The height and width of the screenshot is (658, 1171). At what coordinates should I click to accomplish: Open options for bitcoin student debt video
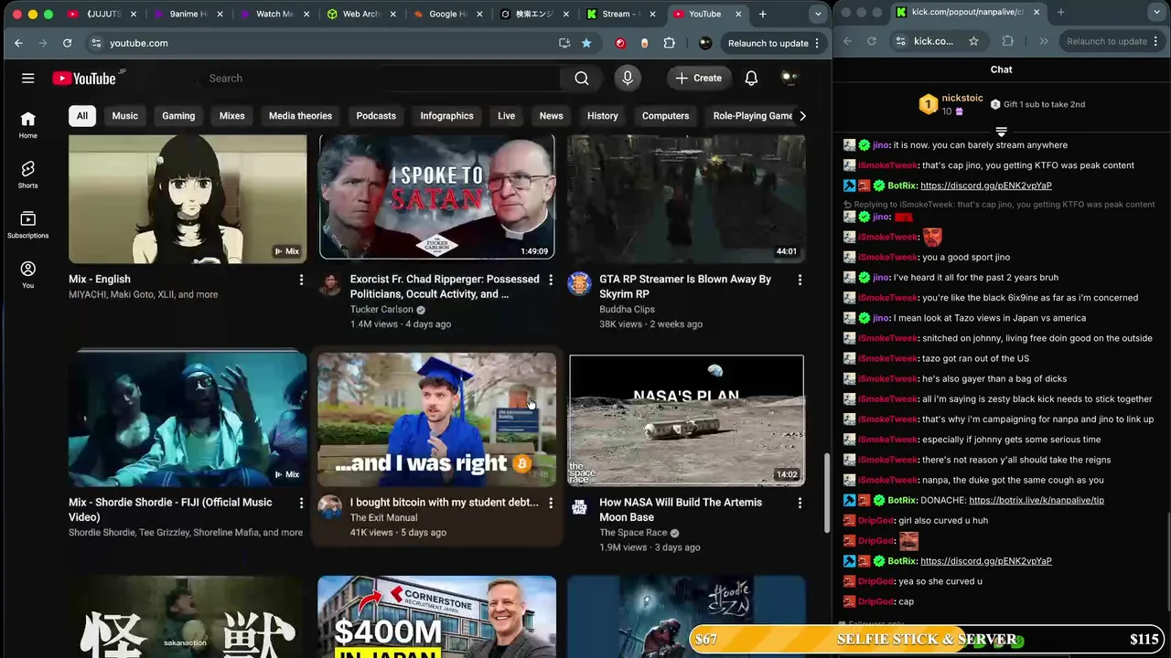(551, 503)
